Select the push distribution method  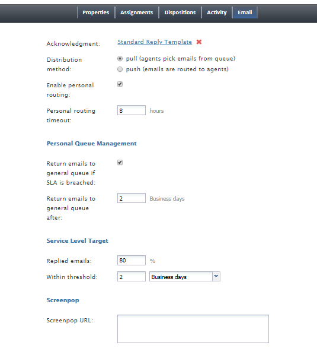coord(120,69)
